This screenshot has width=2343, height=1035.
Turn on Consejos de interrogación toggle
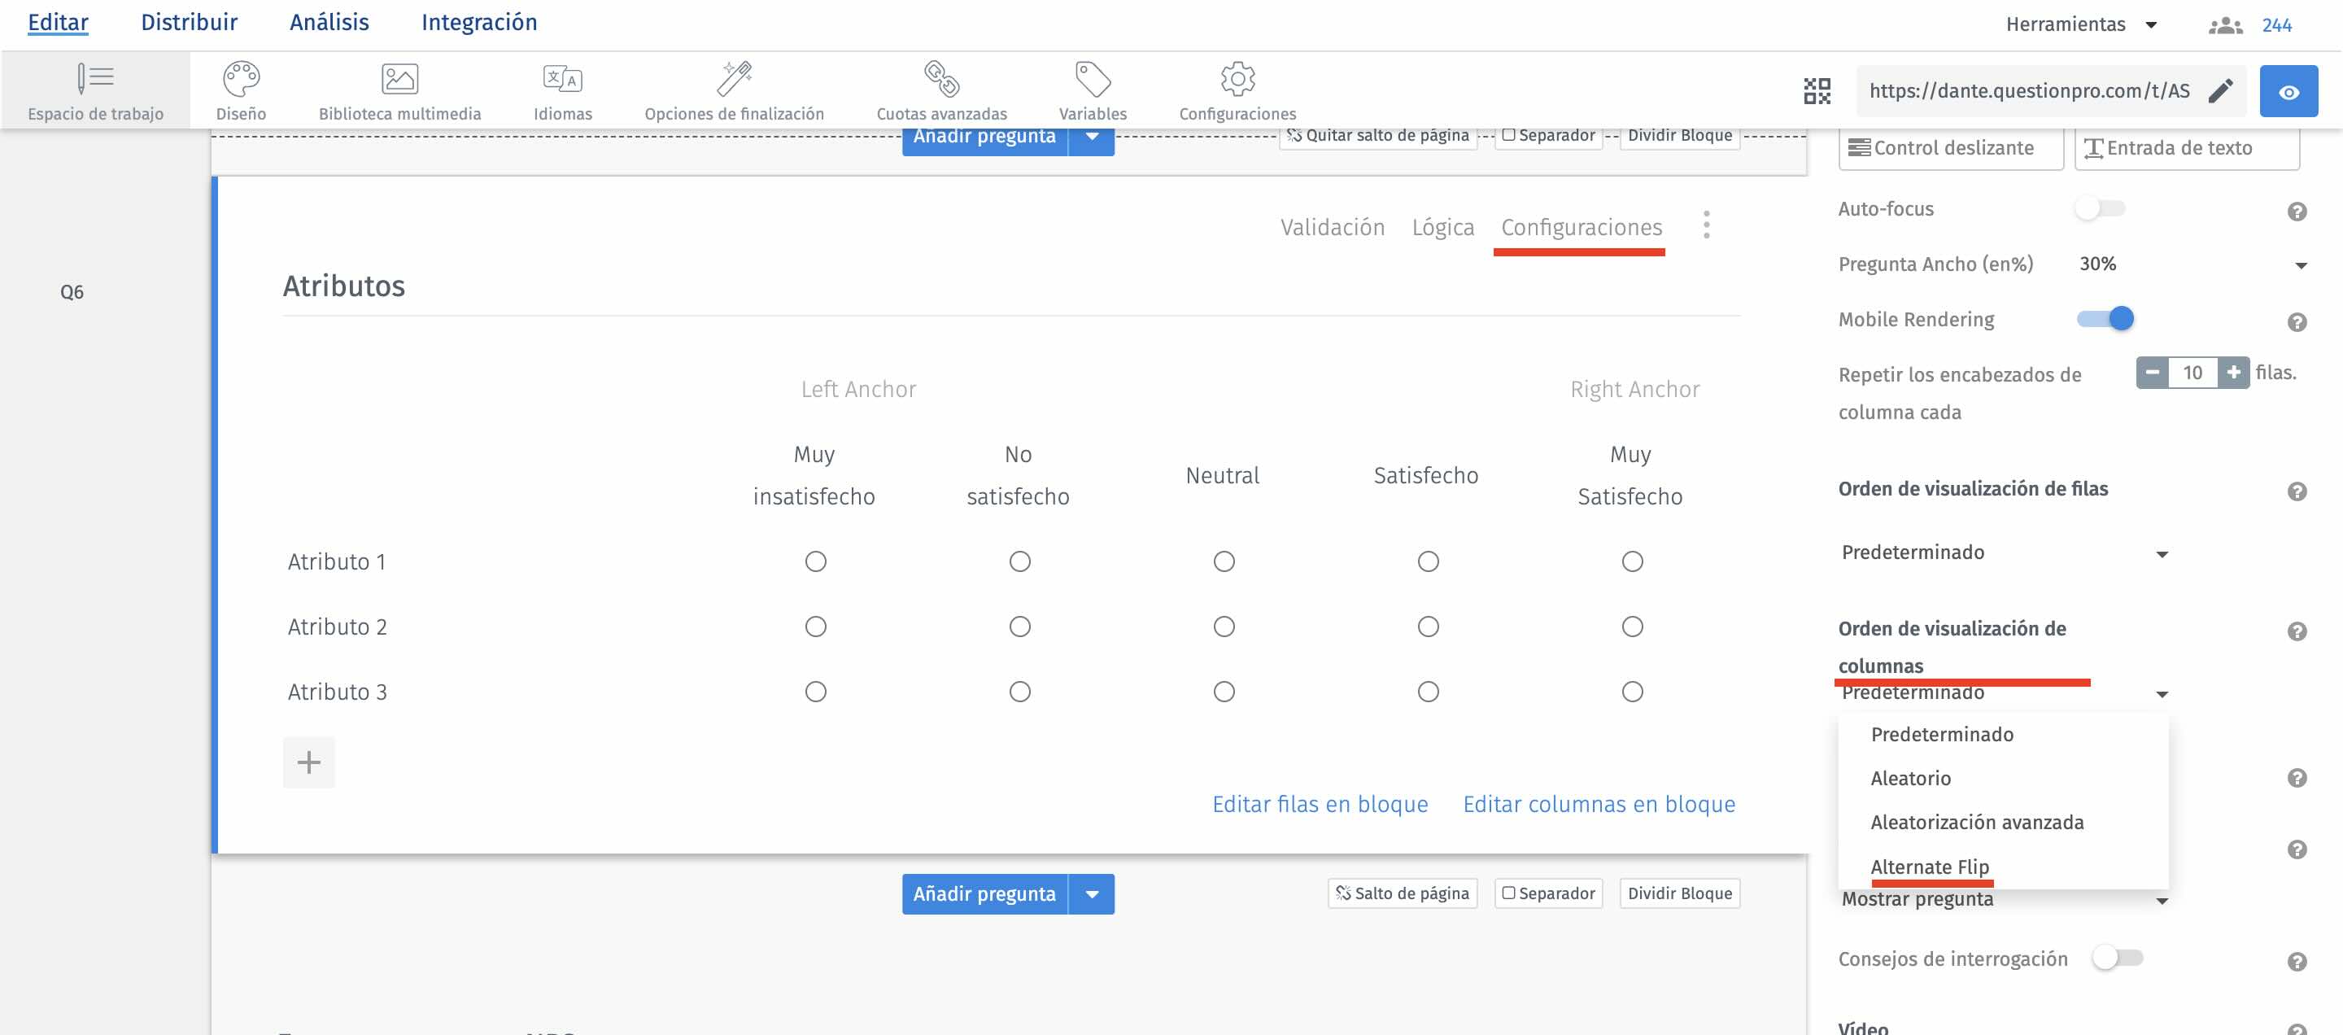[x=2117, y=958]
